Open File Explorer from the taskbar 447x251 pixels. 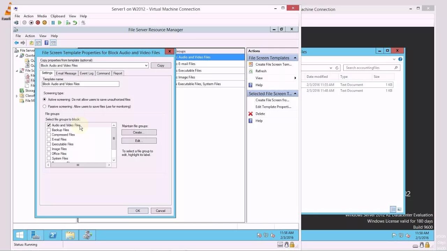click(x=70, y=235)
